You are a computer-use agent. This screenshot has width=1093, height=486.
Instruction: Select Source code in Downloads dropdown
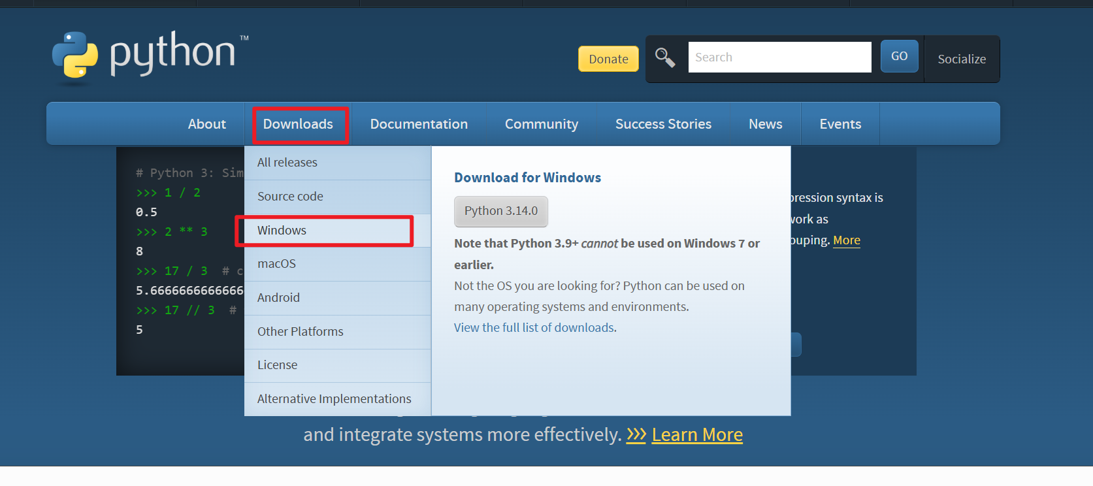(338, 197)
